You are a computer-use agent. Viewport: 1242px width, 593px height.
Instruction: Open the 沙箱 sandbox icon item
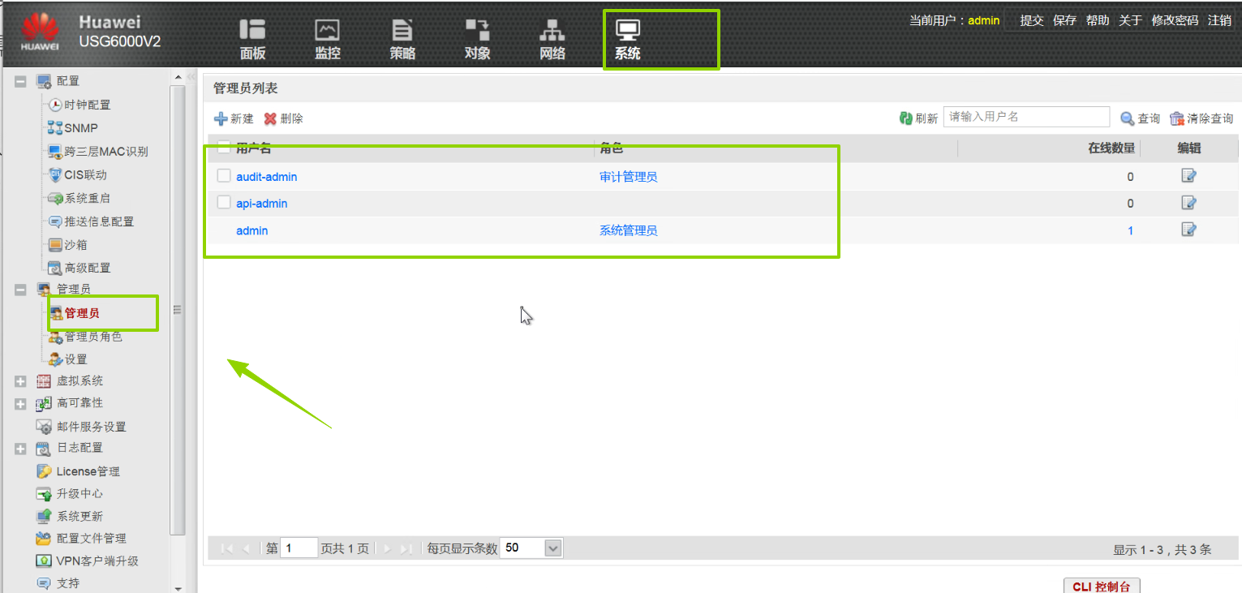point(67,244)
